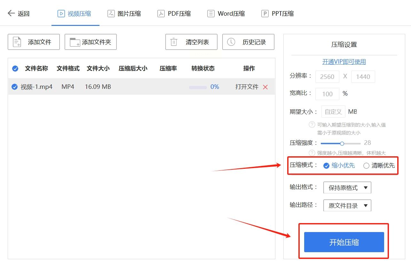This screenshot has width=411, height=264.
Task: Uncheck the 视频-1.mp4 row checkbox
Action: 14,87
